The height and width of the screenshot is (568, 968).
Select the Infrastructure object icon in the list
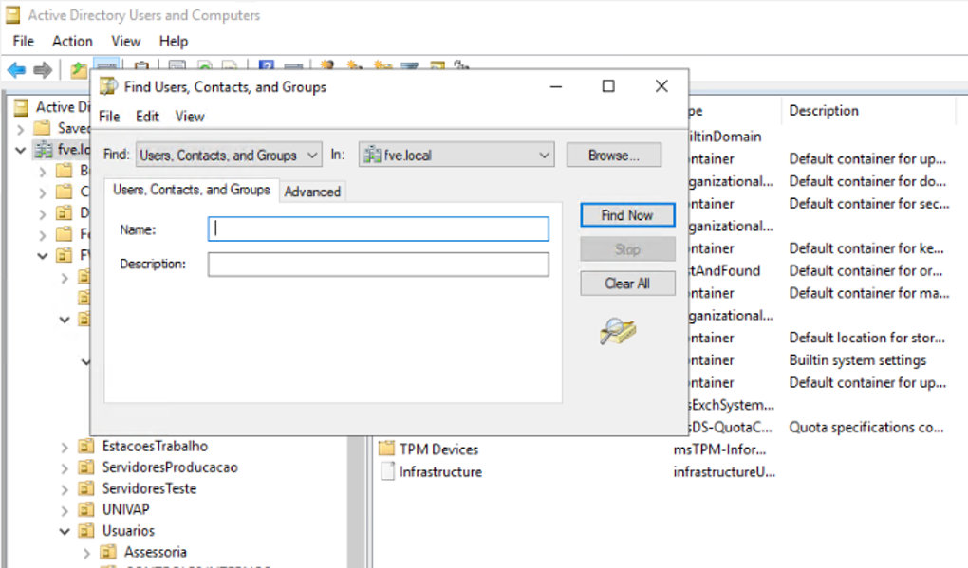[x=388, y=471]
